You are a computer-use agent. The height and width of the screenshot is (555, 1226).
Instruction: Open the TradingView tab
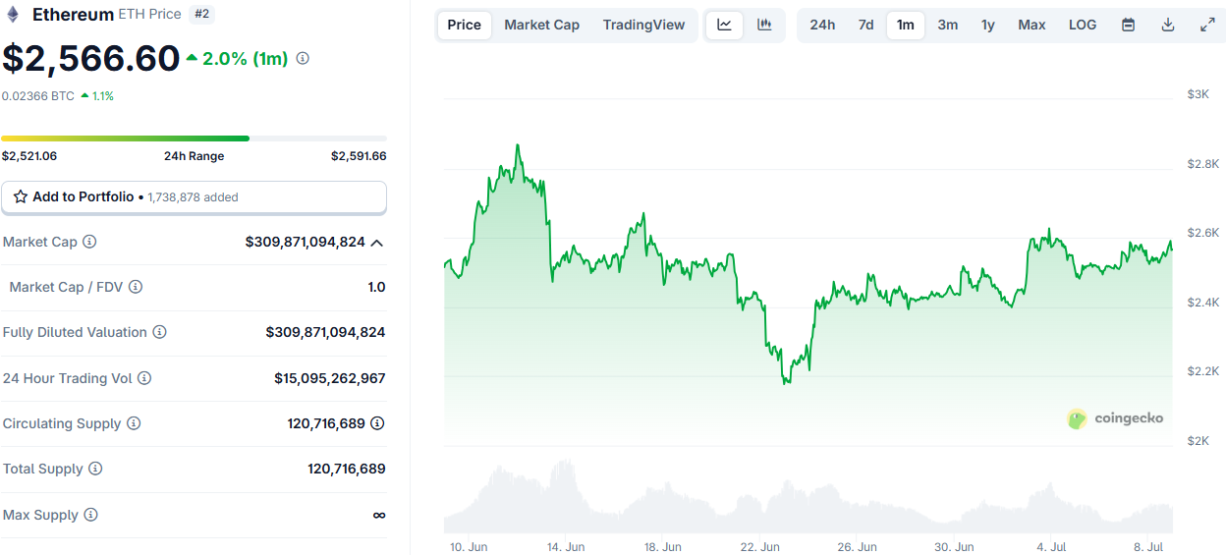coord(644,25)
